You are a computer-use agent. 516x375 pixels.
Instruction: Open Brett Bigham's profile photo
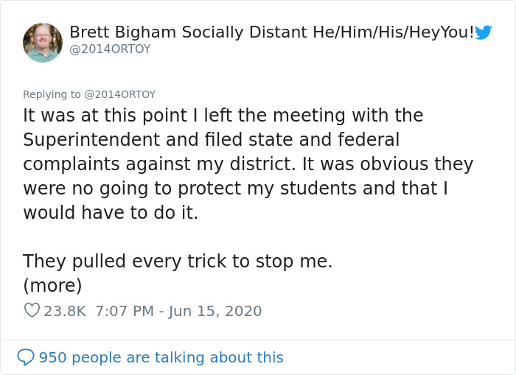[x=43, y=42]
